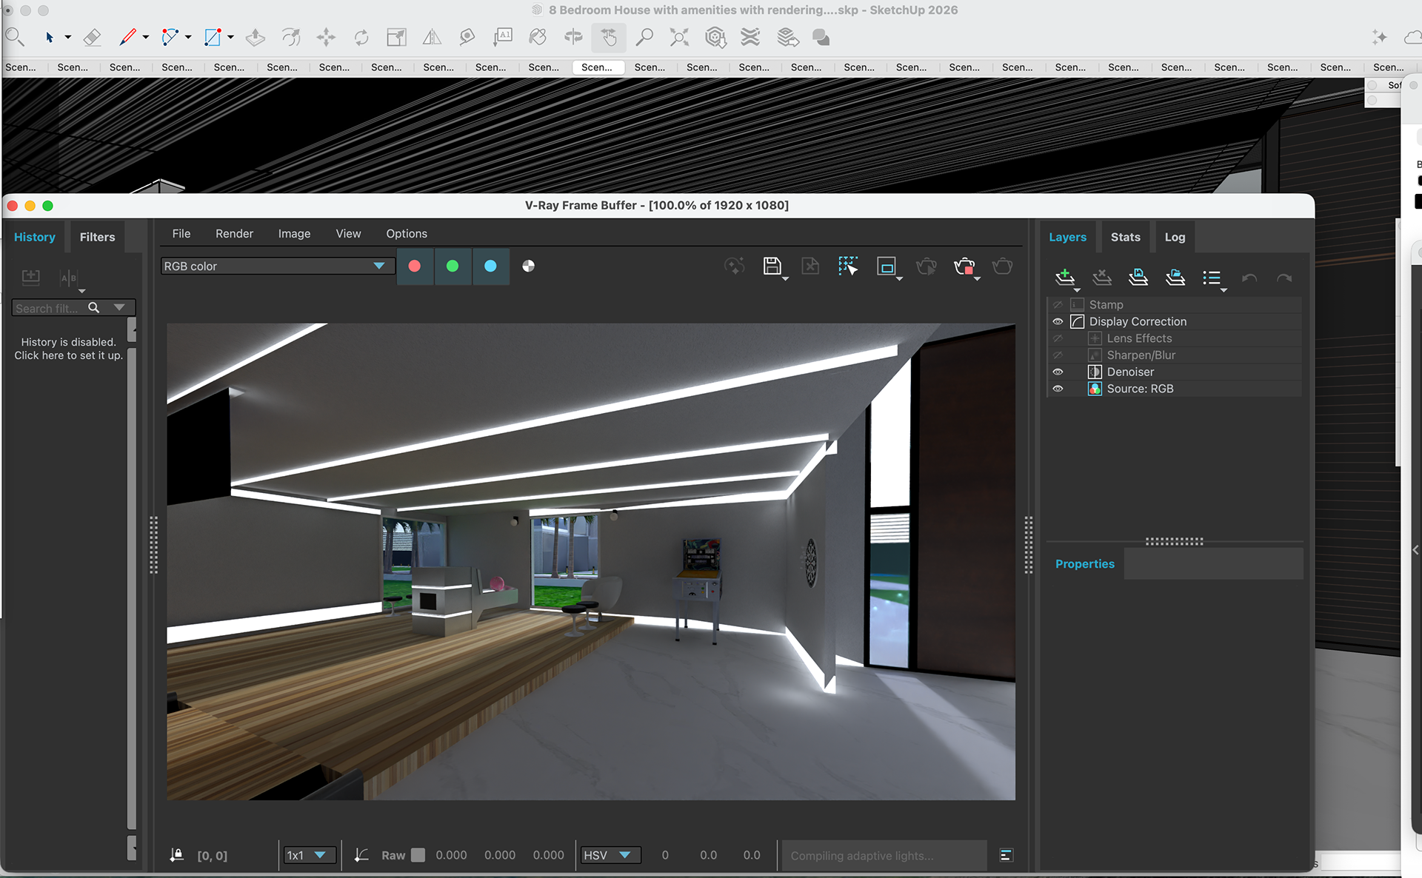Select SketchUp's Eraser tool
This screenshot has height=878, width=1422.
pos(92,37)
